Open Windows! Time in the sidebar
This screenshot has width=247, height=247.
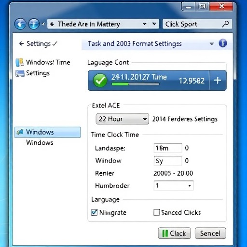click(x=48, y=62)
